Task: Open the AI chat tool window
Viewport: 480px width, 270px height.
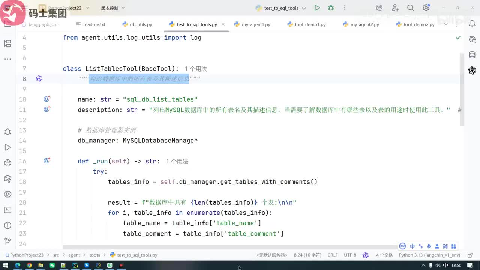Action: 472,39
